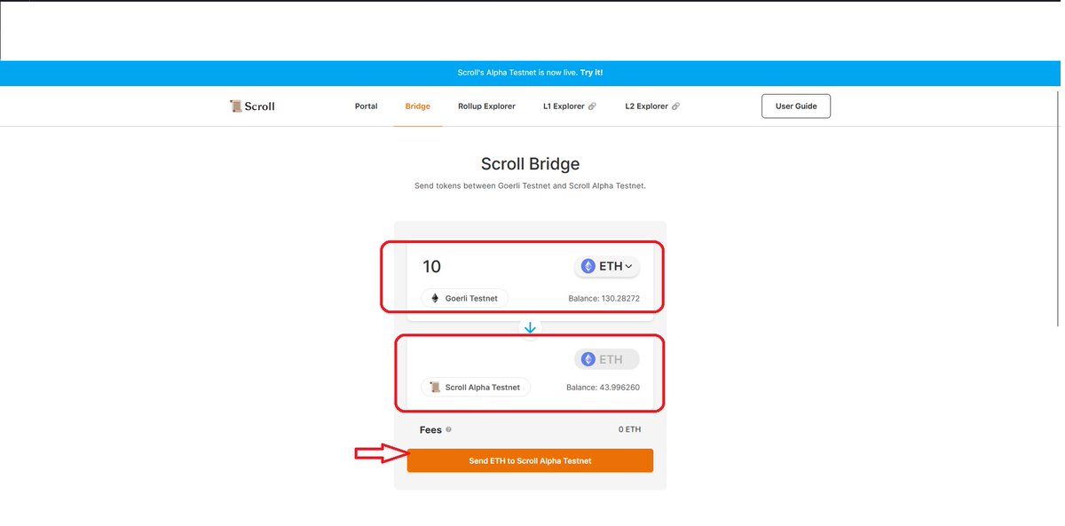Screen dimensions: 1065x526
Task: Open L2 Explorer link
Action: (x=652, y=106)
